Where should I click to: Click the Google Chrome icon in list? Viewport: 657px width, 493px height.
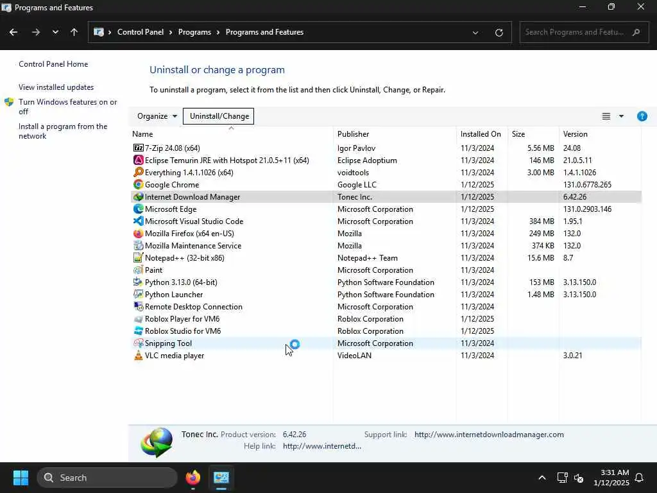[139, 184]
